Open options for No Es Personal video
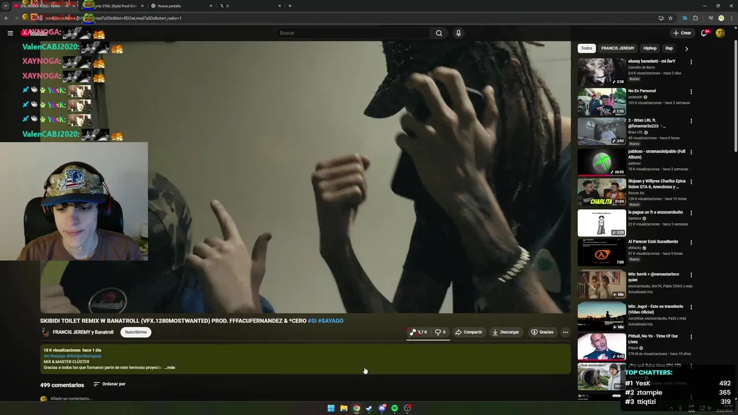This screenshot has width=738, height=415. pos(691,91)
